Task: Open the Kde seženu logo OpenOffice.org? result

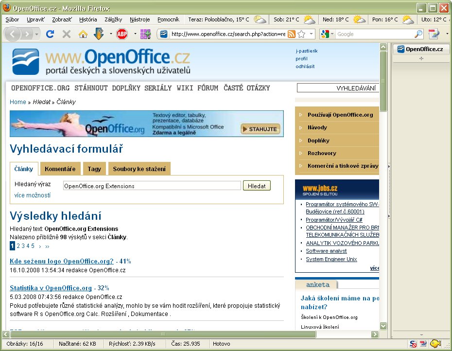Action: [62, 261]
